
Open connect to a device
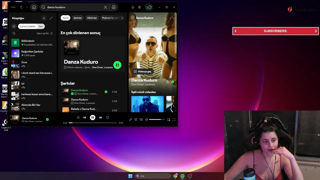pyautogui.click(x=141, y=119)
